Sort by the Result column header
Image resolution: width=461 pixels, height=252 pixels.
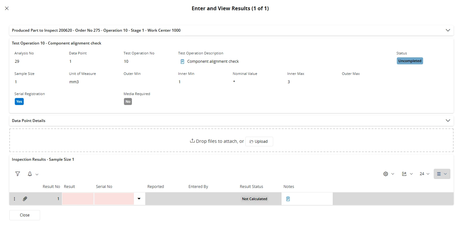pyautogui.click(x=69, y=187)
